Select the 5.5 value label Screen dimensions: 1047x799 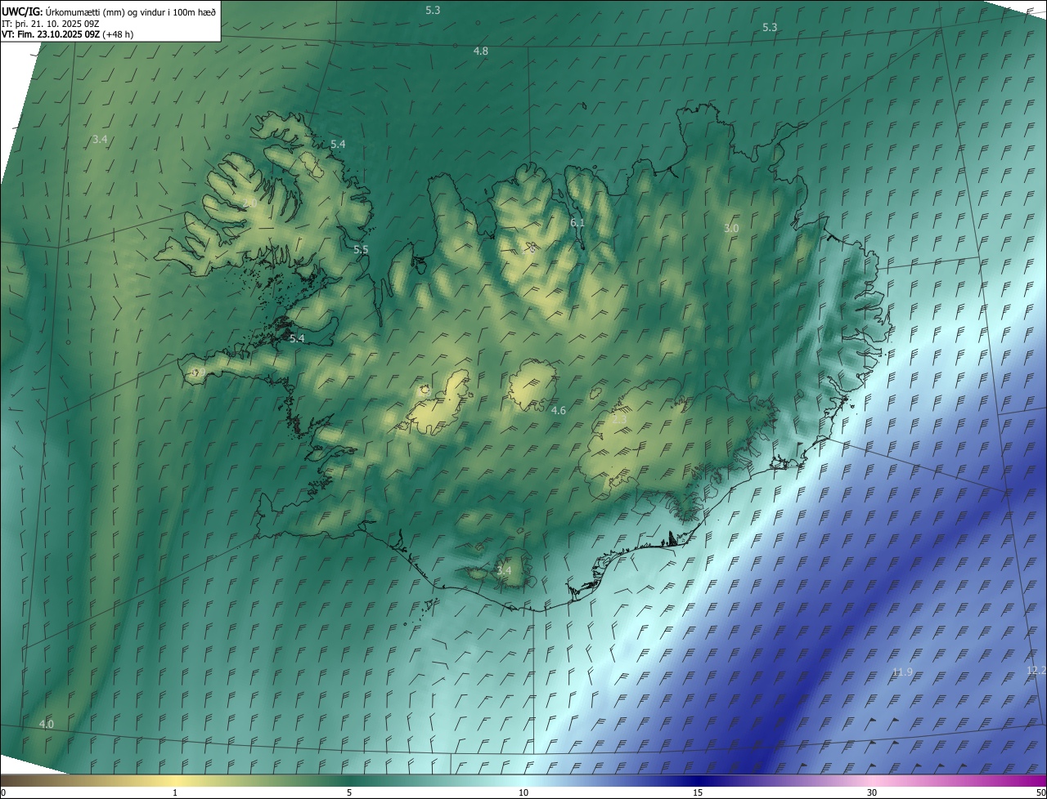pyautogui.click(x=361, y=250)
